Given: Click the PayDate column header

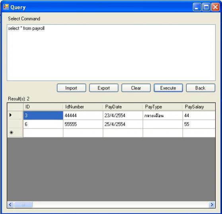Looking at the screenshot, I should 123,107.
